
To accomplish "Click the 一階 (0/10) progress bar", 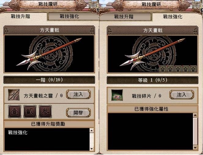I will tap(49, 80).
